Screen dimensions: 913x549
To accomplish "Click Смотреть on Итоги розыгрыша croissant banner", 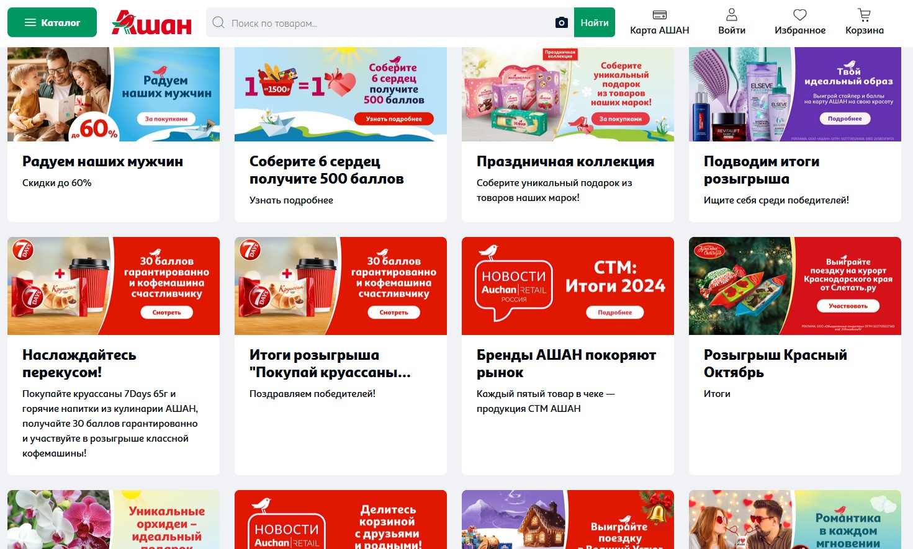I will pos(394,313).
